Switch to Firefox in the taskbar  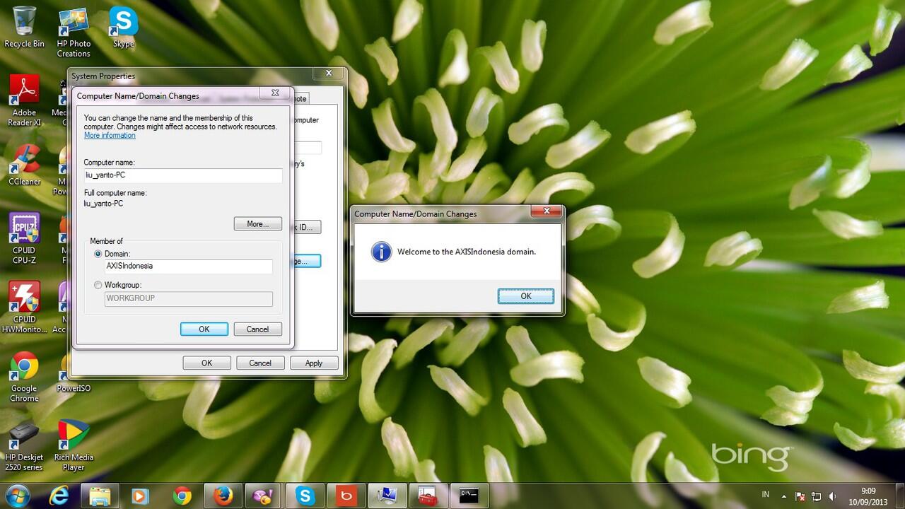(223, 496)
